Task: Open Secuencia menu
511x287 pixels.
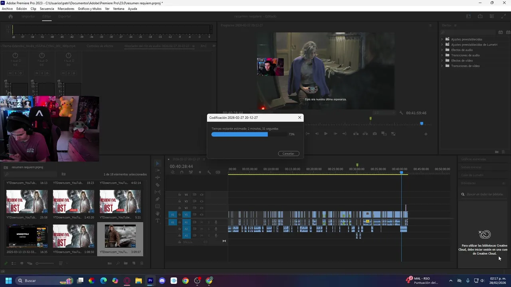Action: [x=47, y=8]
